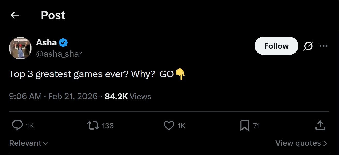
Task: Click the repost count 138
Action: coord(108,126)
